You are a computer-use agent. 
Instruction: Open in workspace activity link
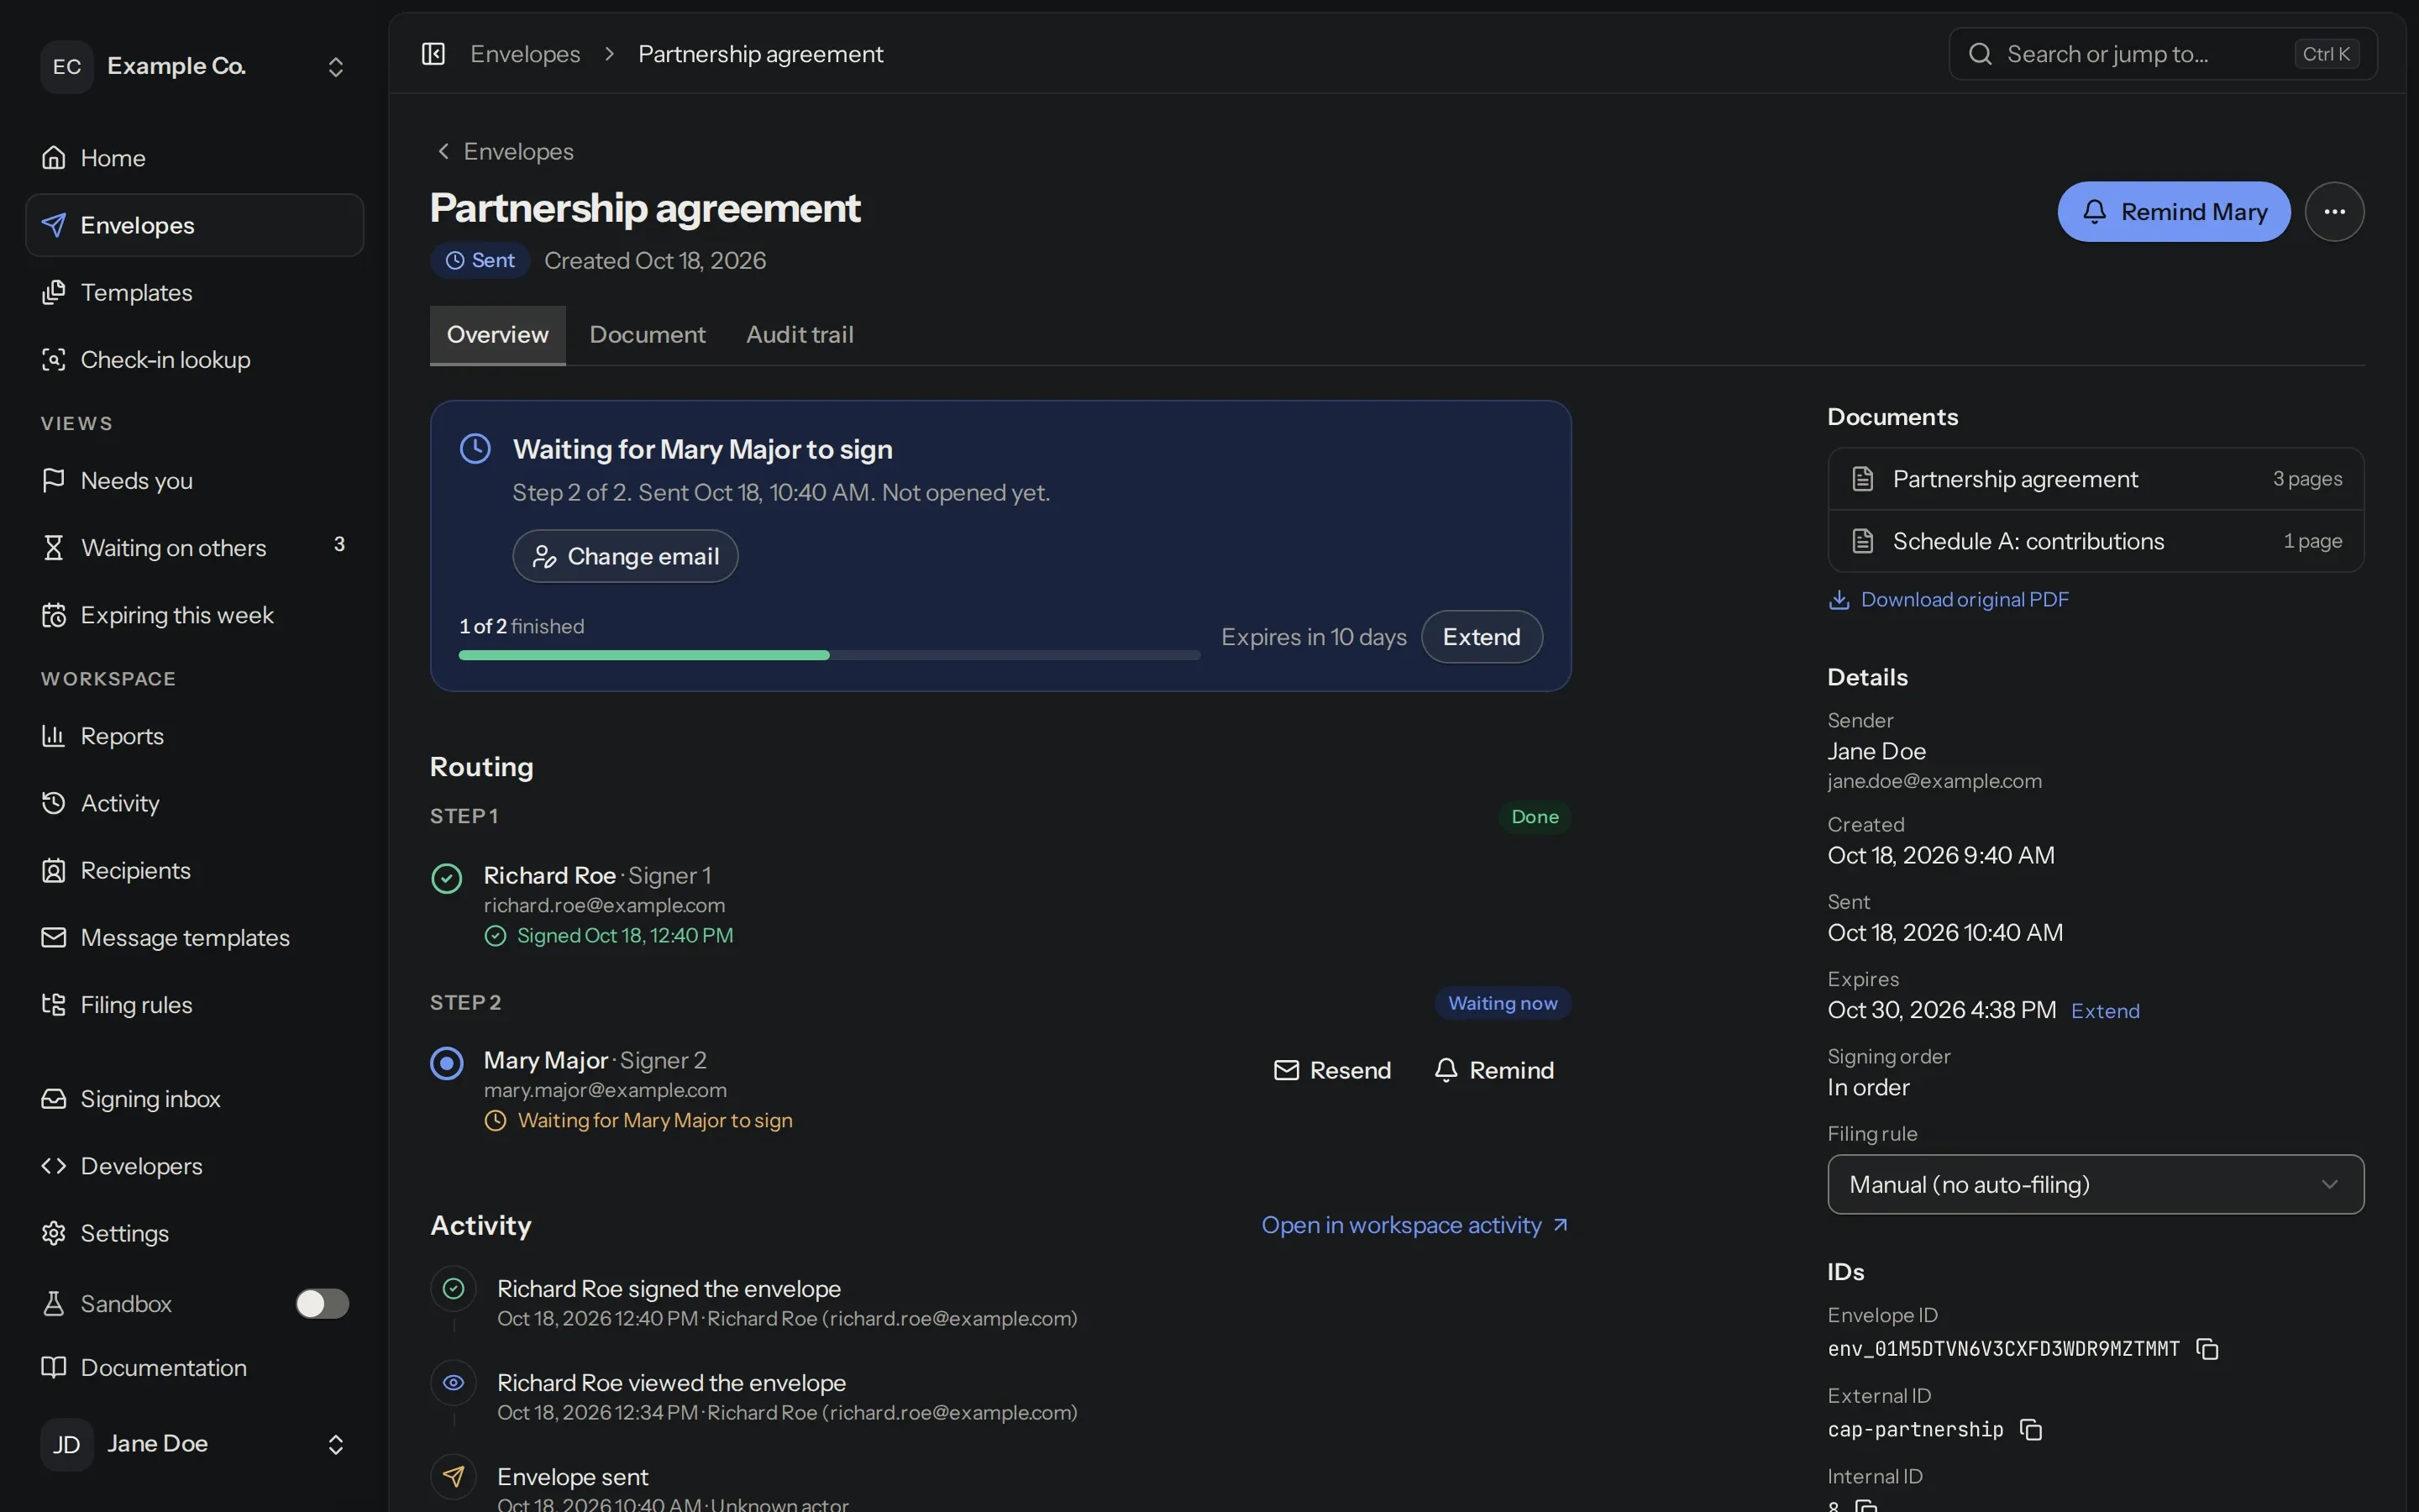(x=1415, y=1225)
